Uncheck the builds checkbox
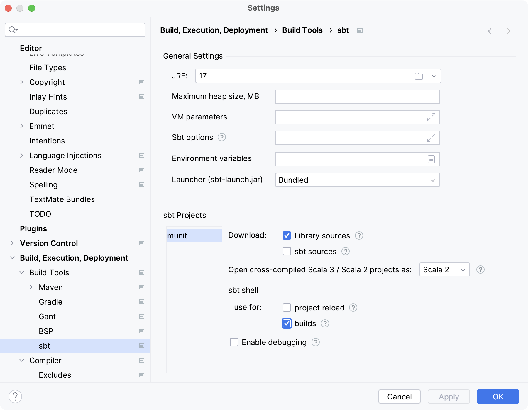The height and width of the screenshot is (410, 528). click(287, 323)
